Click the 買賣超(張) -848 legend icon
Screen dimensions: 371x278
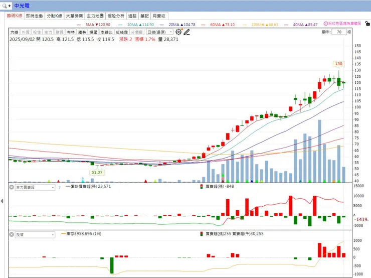click(202, 187)
